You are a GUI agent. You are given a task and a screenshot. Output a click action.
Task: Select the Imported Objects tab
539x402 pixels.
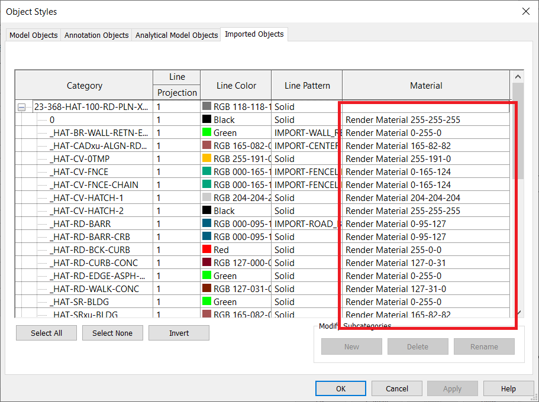pyautogui.click(x=254, y=34)
